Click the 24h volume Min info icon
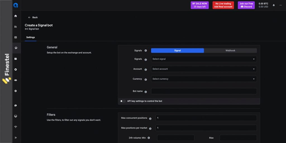 pos(149,138)
